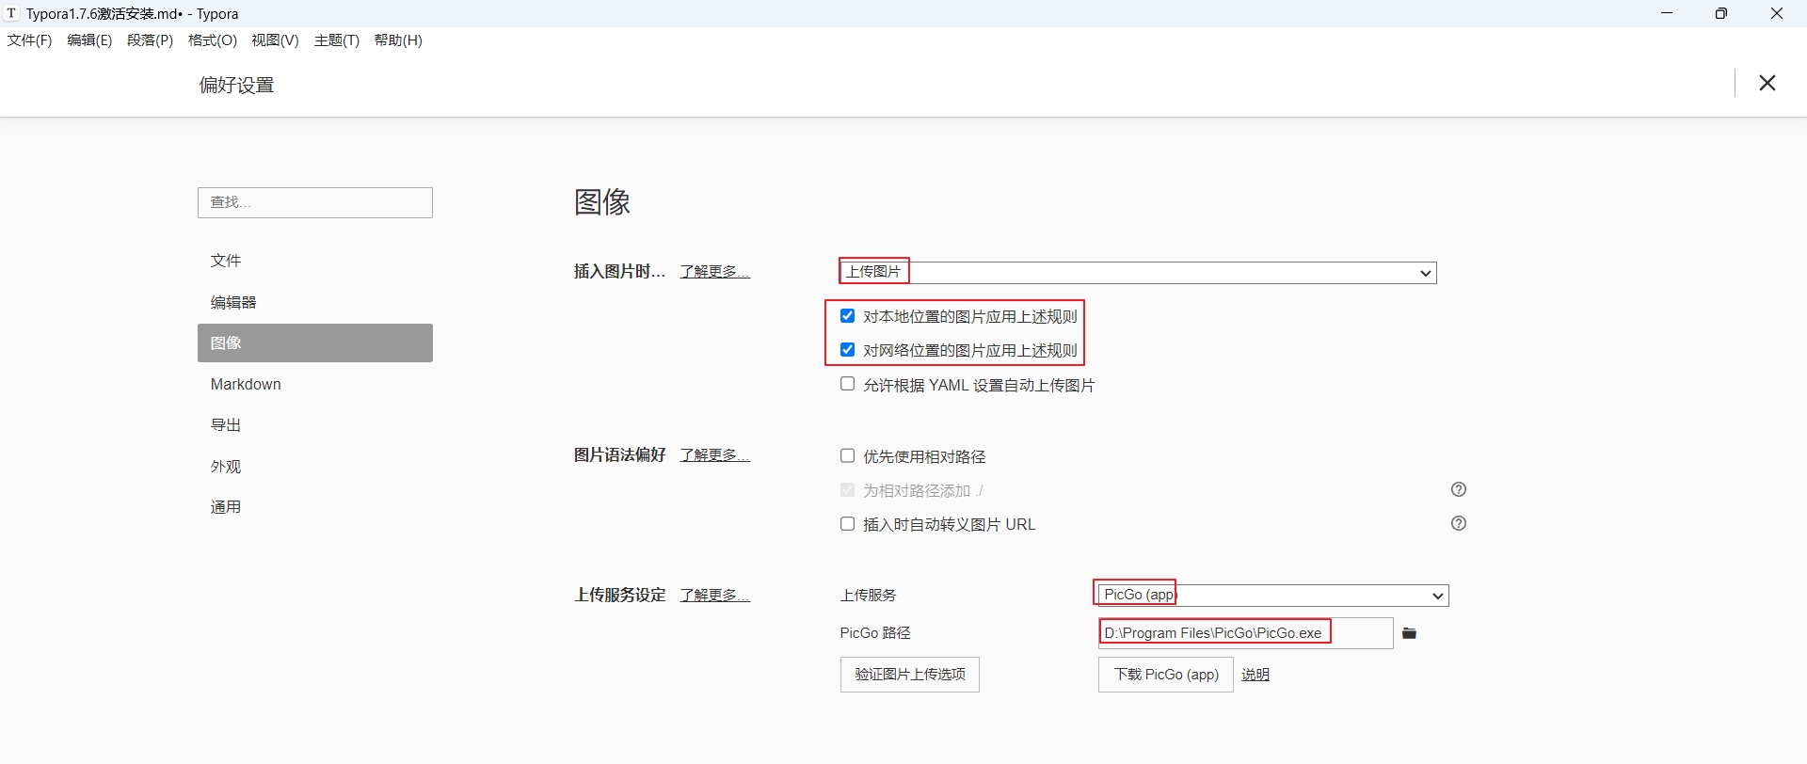Open 段落(P) menu

click(151, 40)
